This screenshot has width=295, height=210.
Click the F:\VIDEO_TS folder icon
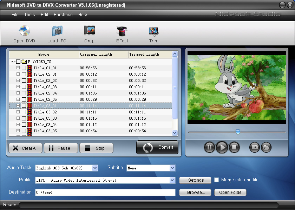24,61
